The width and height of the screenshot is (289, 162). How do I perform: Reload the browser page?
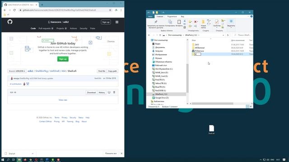pyautogui.click(x=14, y=10)
